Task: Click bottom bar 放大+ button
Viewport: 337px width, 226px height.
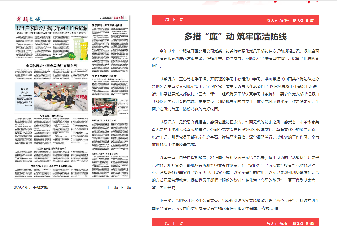Action: click(272, 223)
